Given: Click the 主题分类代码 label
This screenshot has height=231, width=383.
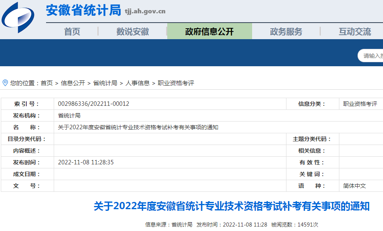Looking at the screenshot, I should pos(312,139).
